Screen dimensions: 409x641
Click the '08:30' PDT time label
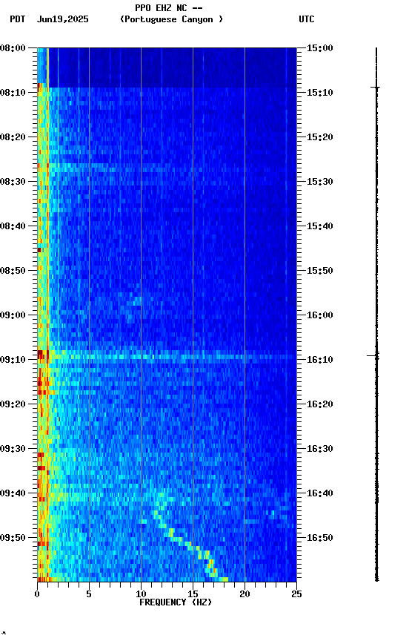point(13,182)
